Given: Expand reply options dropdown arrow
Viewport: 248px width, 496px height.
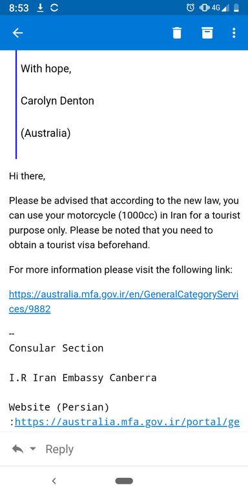Looking at the screenshot, I should click(33, 449).
